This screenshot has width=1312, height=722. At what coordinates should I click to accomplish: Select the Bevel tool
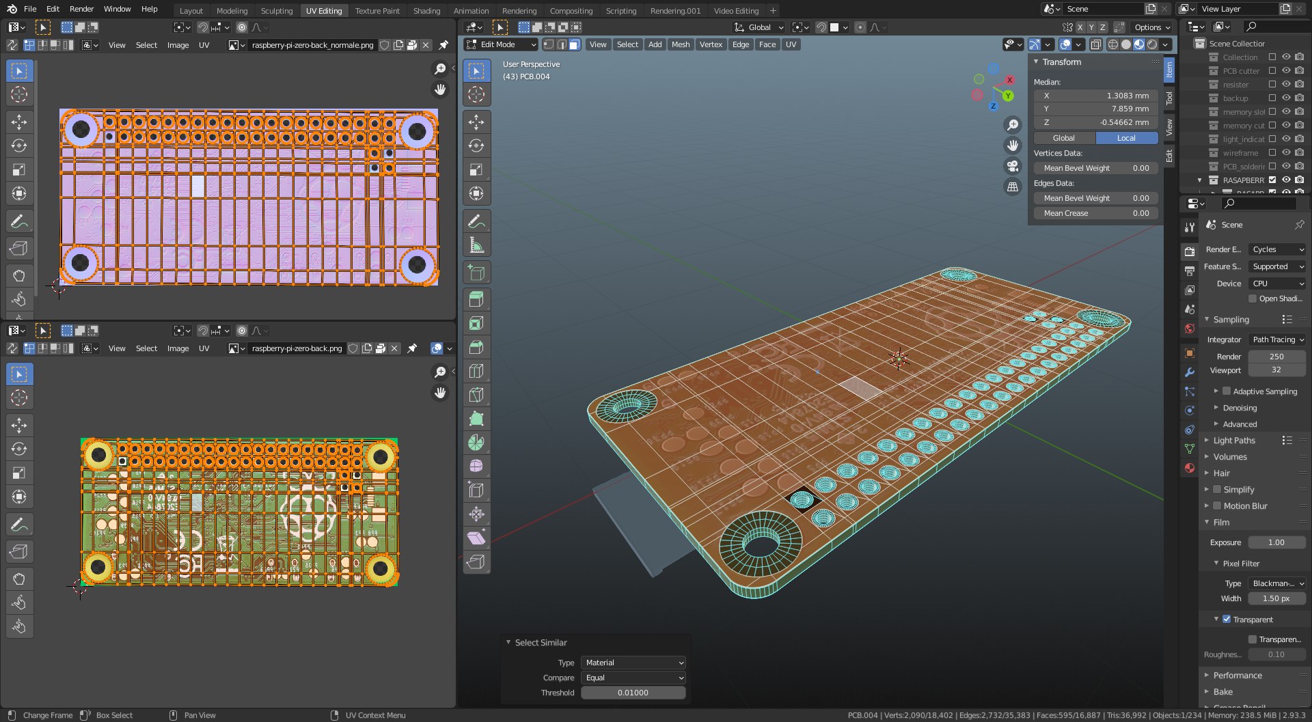[x=476, y=347]
